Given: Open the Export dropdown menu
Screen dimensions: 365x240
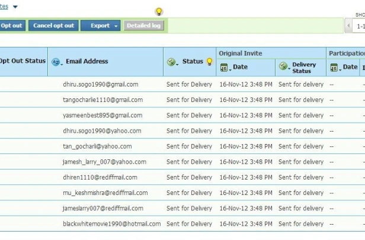Looking at the screenshot, I should pyautogui.click(x=101, y=25).
